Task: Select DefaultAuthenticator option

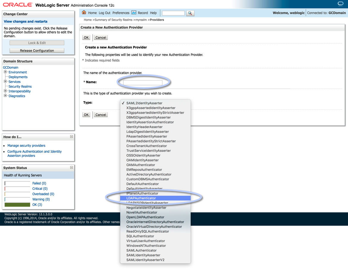Action: [x=155, y=184]
